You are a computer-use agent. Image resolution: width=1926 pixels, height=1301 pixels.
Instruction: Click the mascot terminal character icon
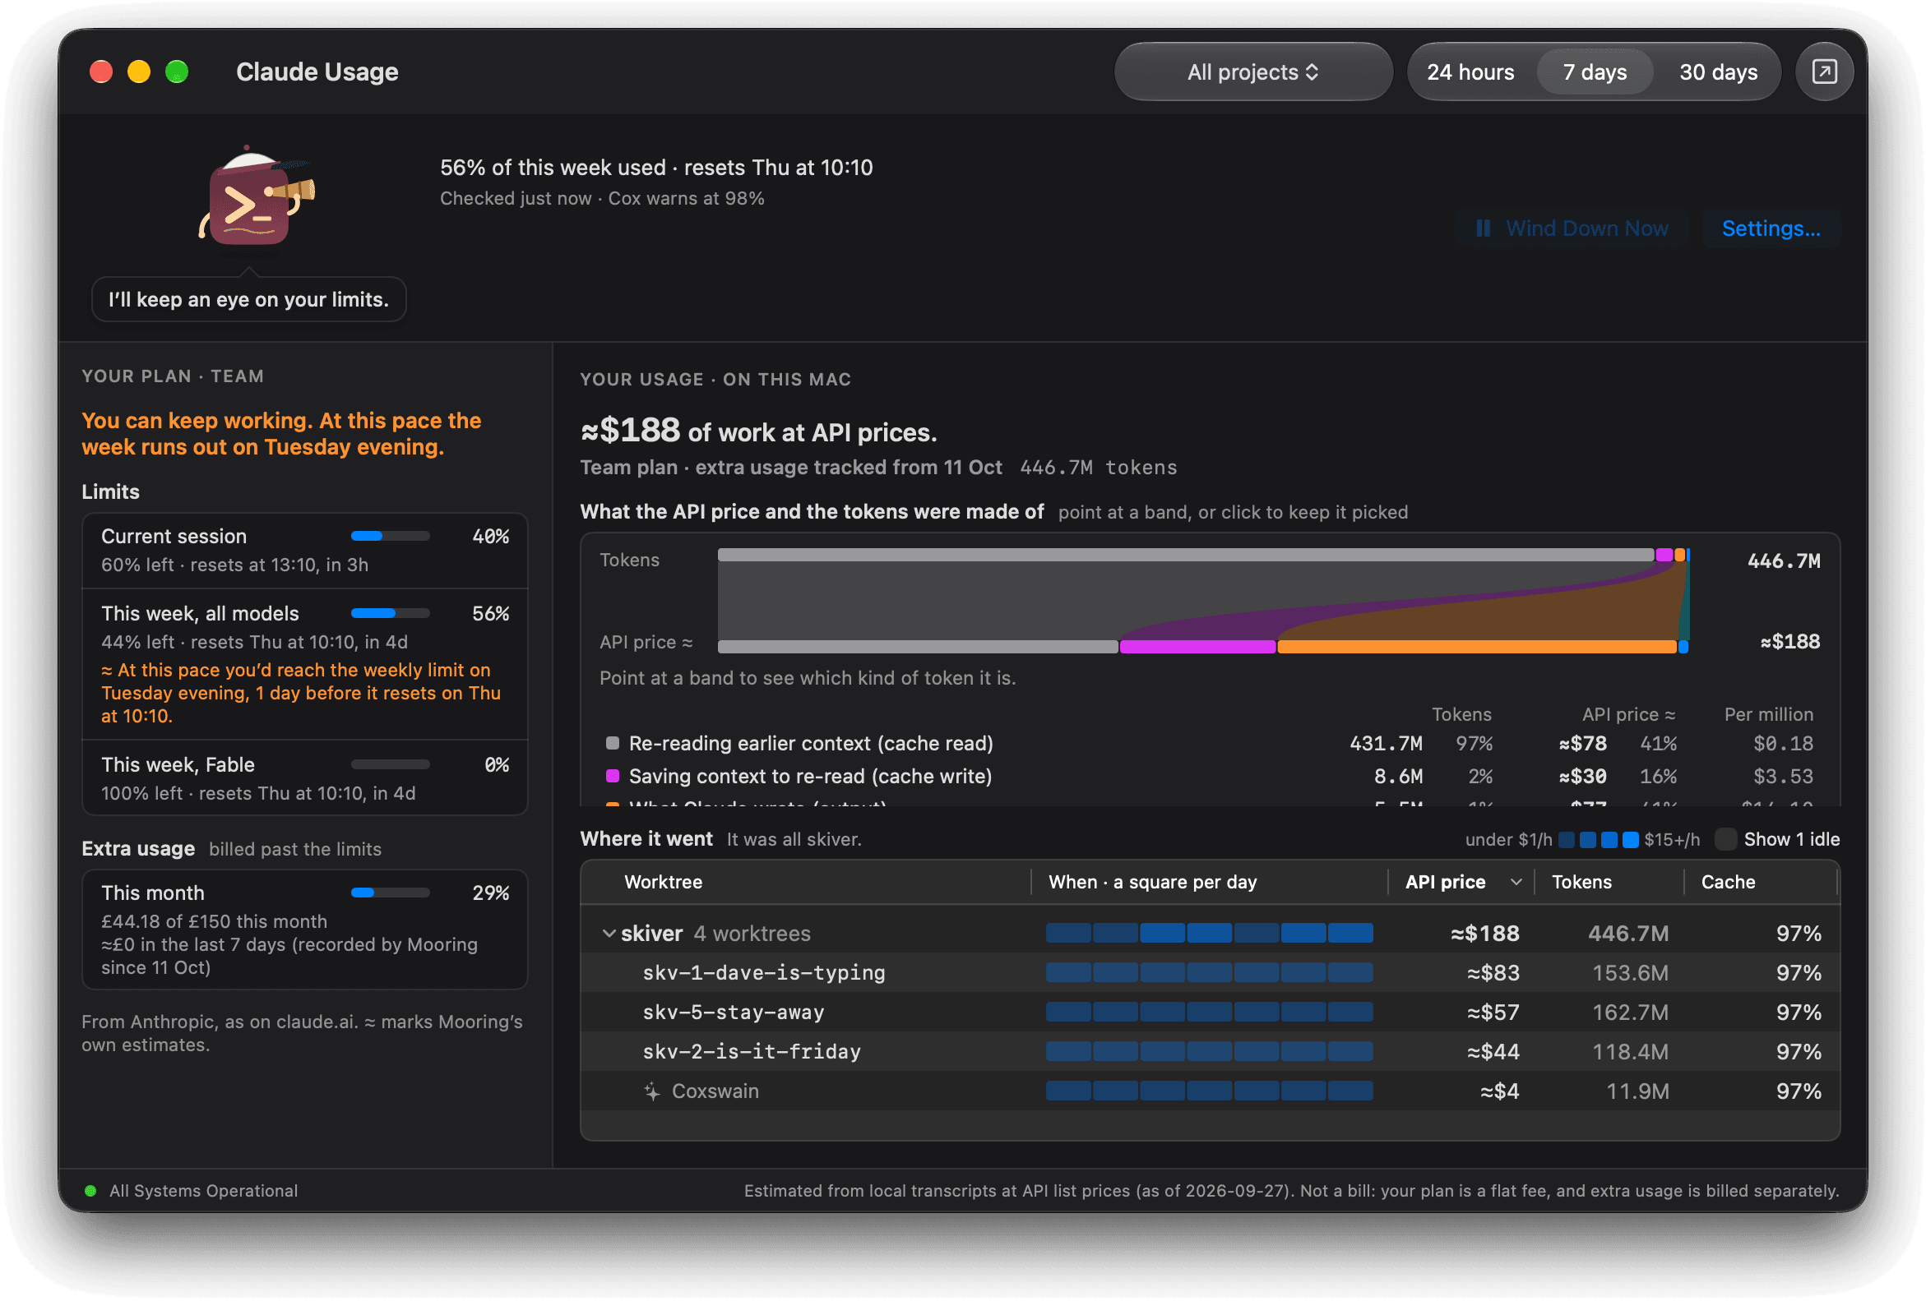(x=256, y=199)
